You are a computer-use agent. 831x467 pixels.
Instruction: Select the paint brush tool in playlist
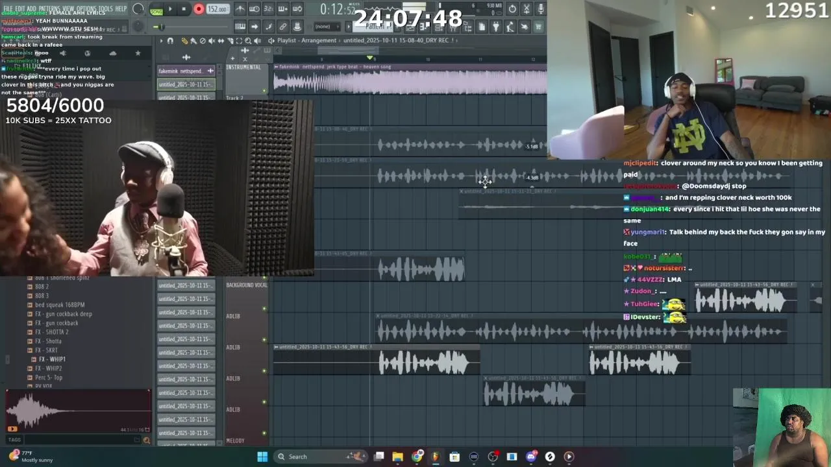click(x=193, y=40)
